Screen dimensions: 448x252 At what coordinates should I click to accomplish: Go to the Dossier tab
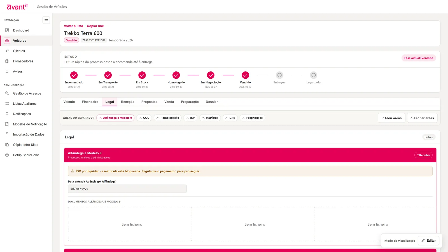[212, 102]
